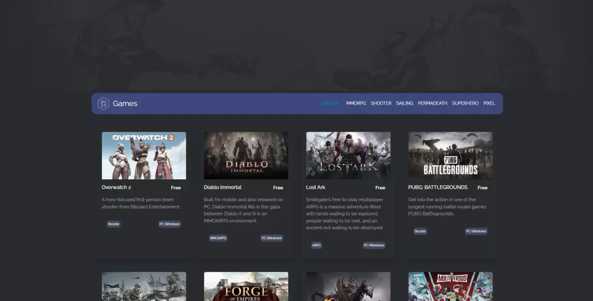The image size is (593, 301).
Task: Click the MMOARPG tag on Diablo Immortal
Action: coord(218,238)
